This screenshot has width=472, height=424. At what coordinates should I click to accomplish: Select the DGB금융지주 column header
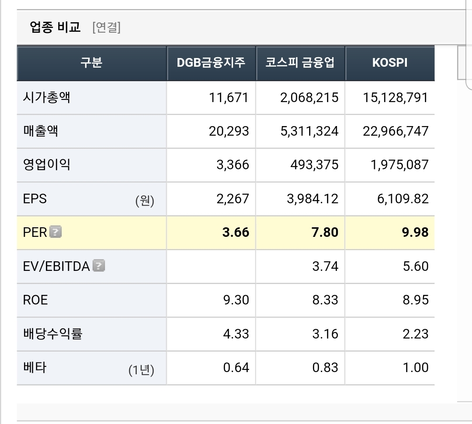211,63
